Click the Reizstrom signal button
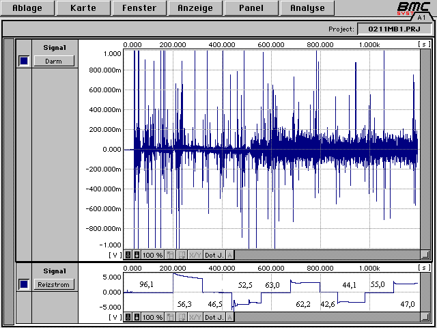The image size is (437, 328). 54,284
